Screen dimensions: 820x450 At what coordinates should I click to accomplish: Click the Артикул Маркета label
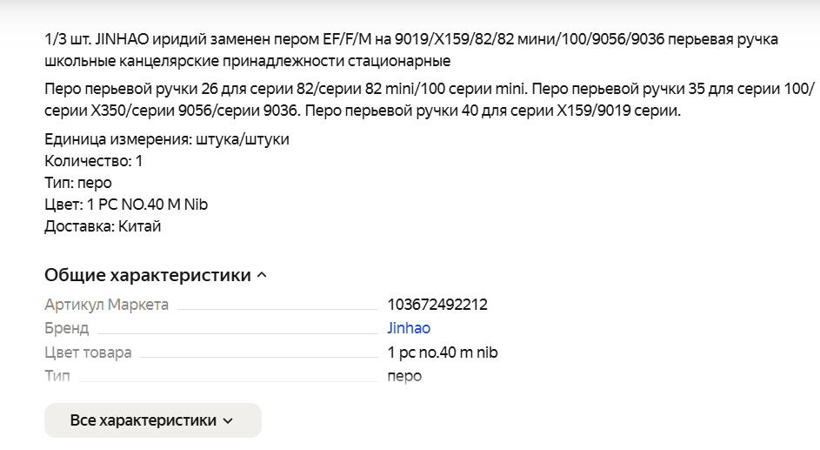click(x=106, y=305)
